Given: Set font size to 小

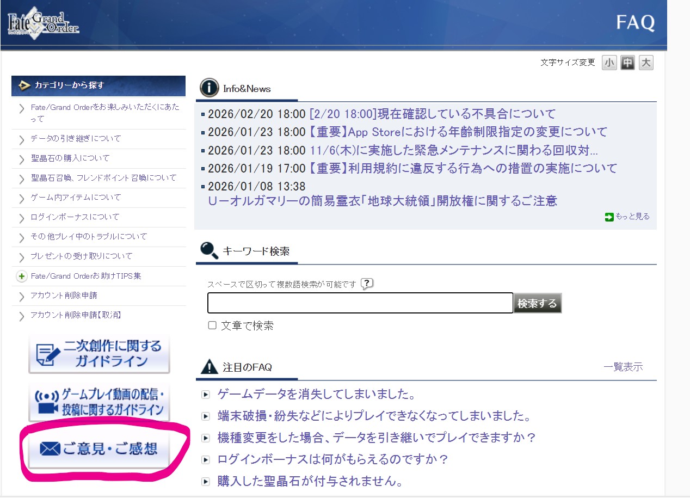Looking at the screenshot, I should point(609,63).
